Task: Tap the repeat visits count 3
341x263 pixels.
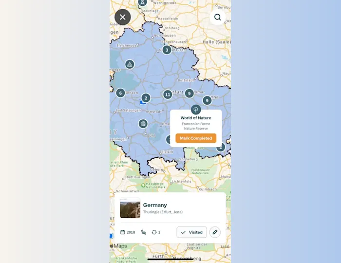Action: 156,232
